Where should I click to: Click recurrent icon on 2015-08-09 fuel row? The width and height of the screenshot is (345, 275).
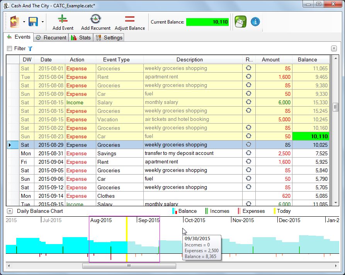[248, 93]
